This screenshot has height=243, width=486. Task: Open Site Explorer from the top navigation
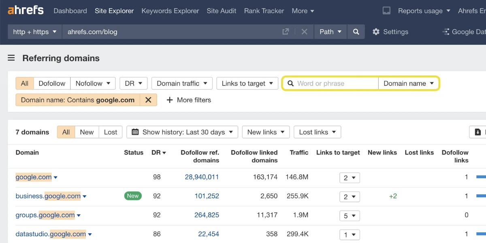[x=114, y=11]
